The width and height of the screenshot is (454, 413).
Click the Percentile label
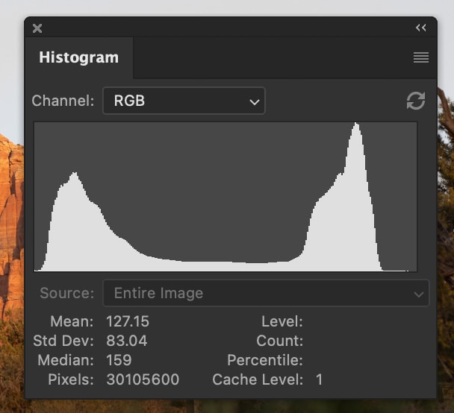tap(265, 360)
